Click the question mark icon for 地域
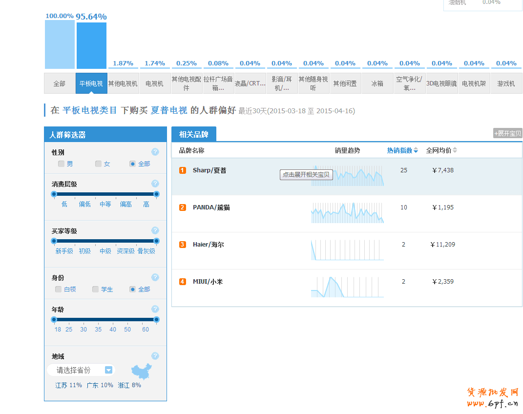This screenshot has width=523, height=414. click(x=155, y=356)
